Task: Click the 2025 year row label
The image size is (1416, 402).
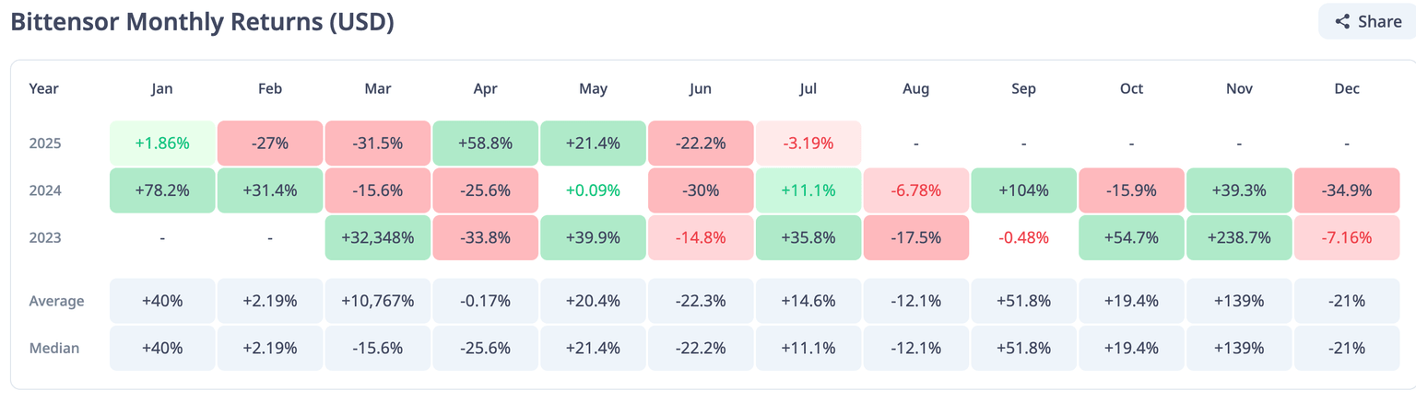Action: click(x=45, y=144)
